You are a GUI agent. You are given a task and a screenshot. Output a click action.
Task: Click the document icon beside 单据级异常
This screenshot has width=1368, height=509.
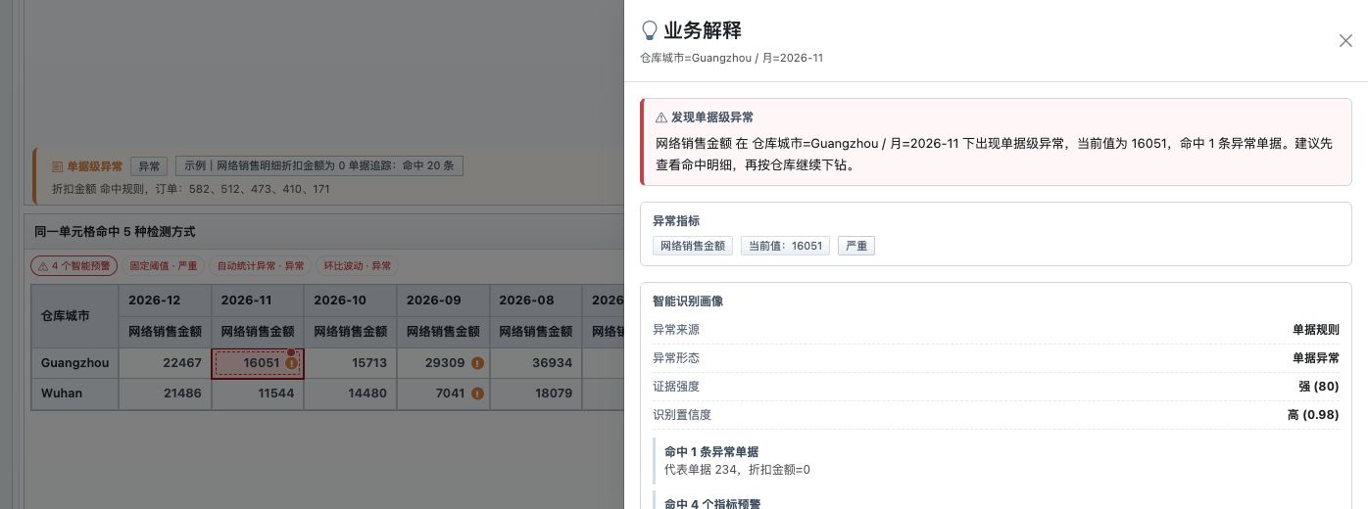tap(58, 166)
